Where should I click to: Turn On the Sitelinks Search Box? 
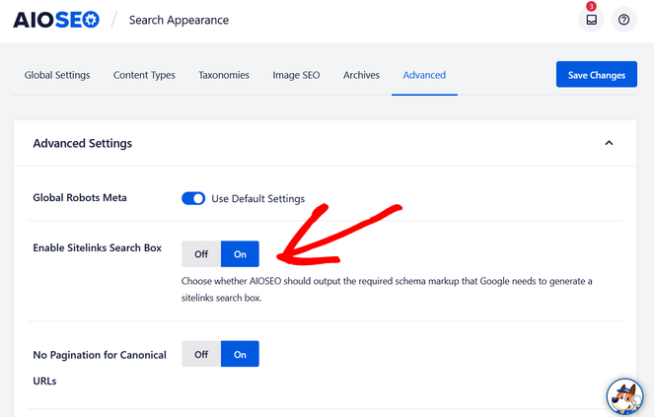click(x=240, y=254)
